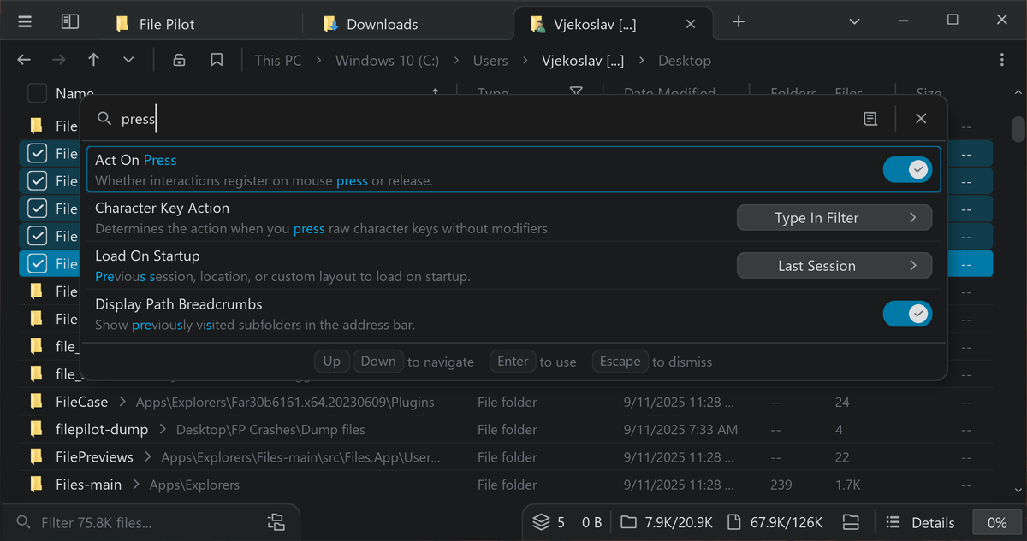1027x541 pixels.
Task: Go back with the left arrow
Action: point(24,60)
